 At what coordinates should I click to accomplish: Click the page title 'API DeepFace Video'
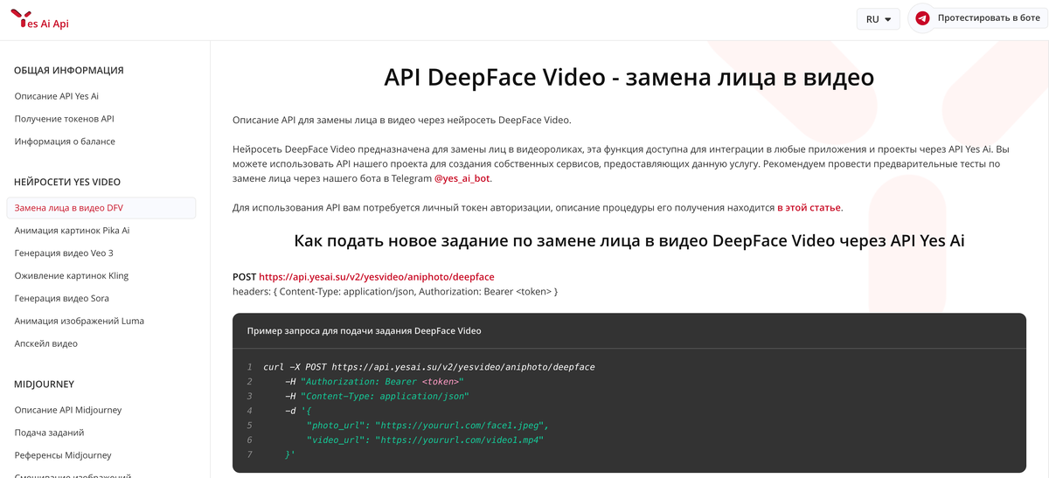(629, 77)
